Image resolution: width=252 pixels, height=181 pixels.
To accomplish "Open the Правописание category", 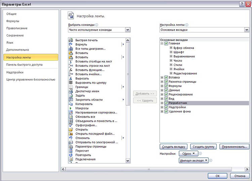I will pyautogui.click(x=17, y=28).
